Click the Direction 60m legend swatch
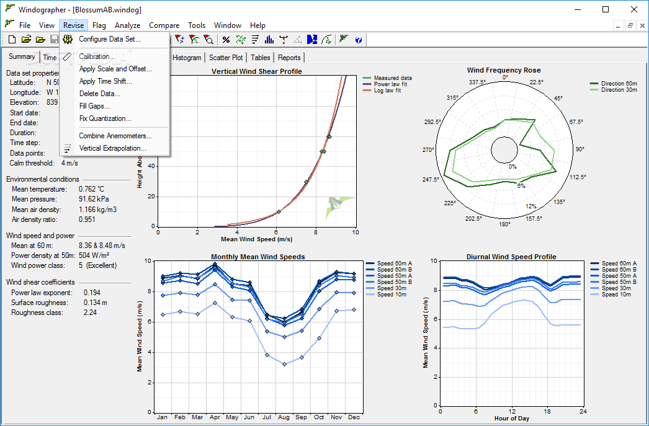This screenshot has height=426, width=649. pos(594,83)
